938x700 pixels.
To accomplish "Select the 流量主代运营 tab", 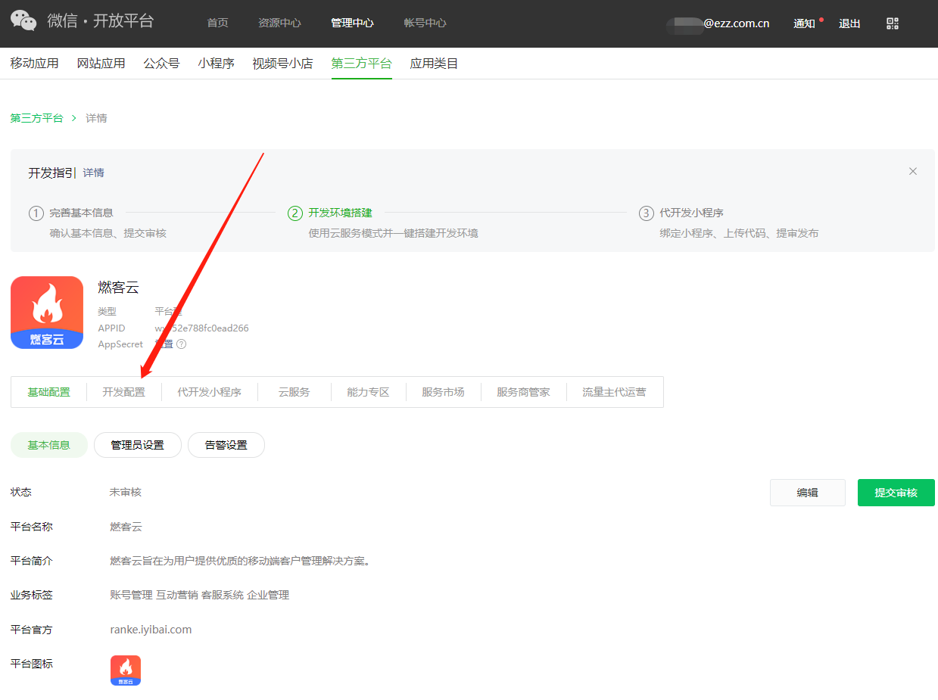I will [615, 392].
